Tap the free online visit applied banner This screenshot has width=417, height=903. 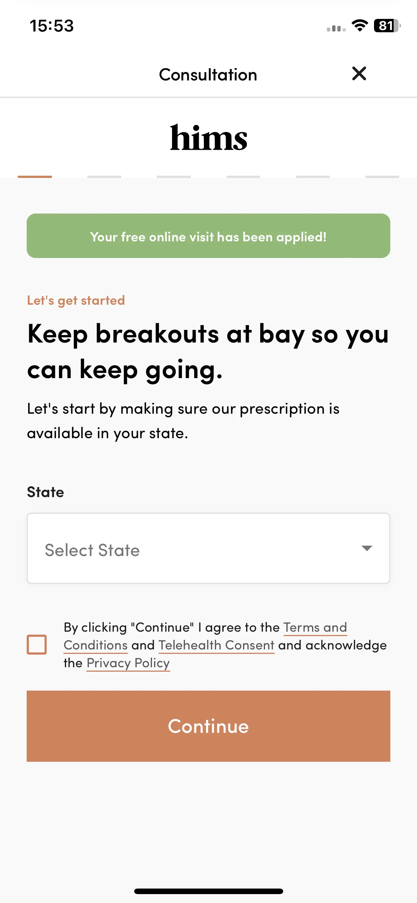(208, 236)
